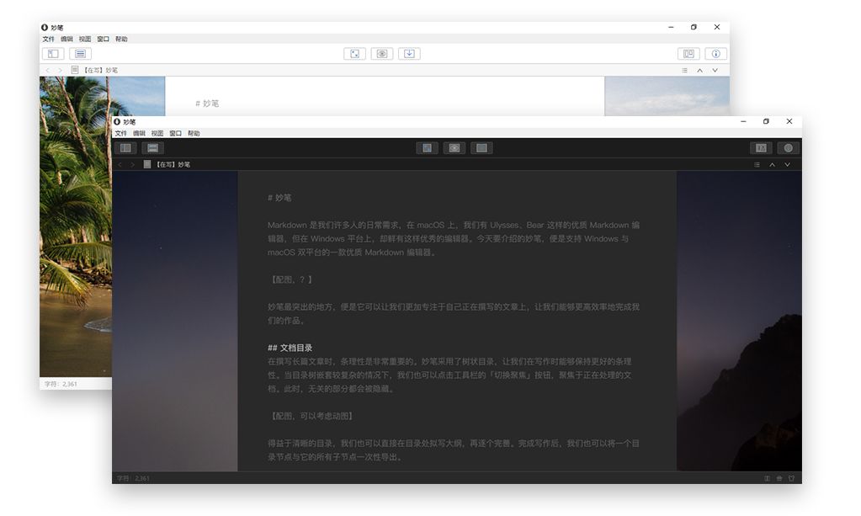Image resolution: width=861 pixels, height=516 pixels.
Task: Click document icon beside 【在写】妙笔 in light window
Action: tap(75, 70)
